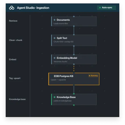Click the Embedding Model bottom output port
The height and width of the screenshot is (125, 125).
(74, 64)
